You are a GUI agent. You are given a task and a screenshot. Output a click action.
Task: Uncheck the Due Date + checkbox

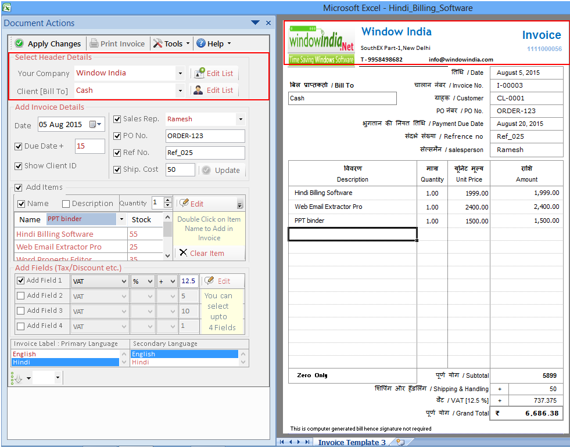18,146
